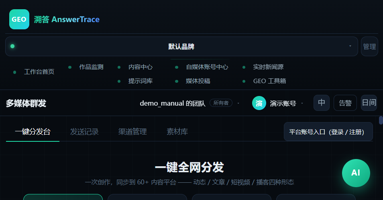
Task: Click the 所有者 role badge
Action: pyautogui.click(x=221, y=103)
